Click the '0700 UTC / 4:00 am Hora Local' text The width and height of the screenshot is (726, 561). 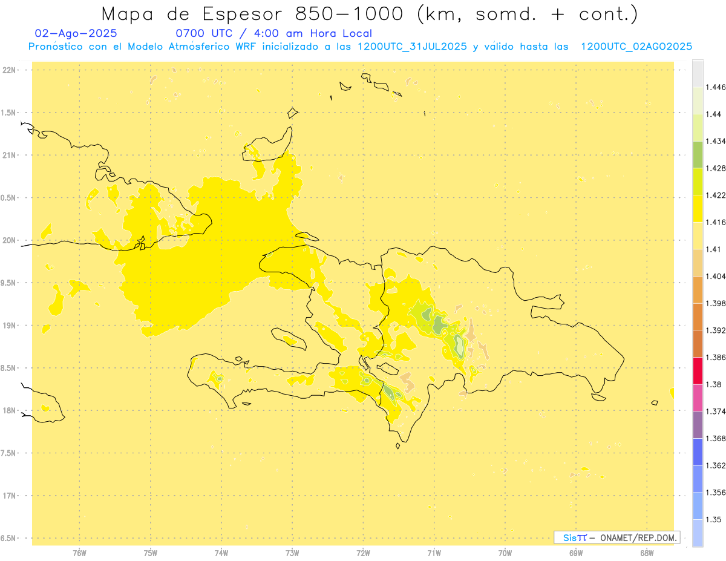[273, 33]
